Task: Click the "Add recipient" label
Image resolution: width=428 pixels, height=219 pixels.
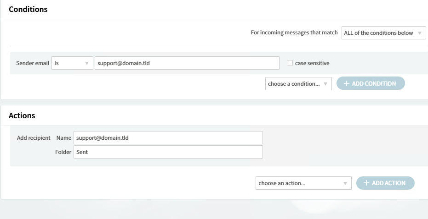Action: tap(34, 137)
